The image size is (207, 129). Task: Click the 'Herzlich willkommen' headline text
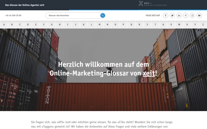pos(103,69)
